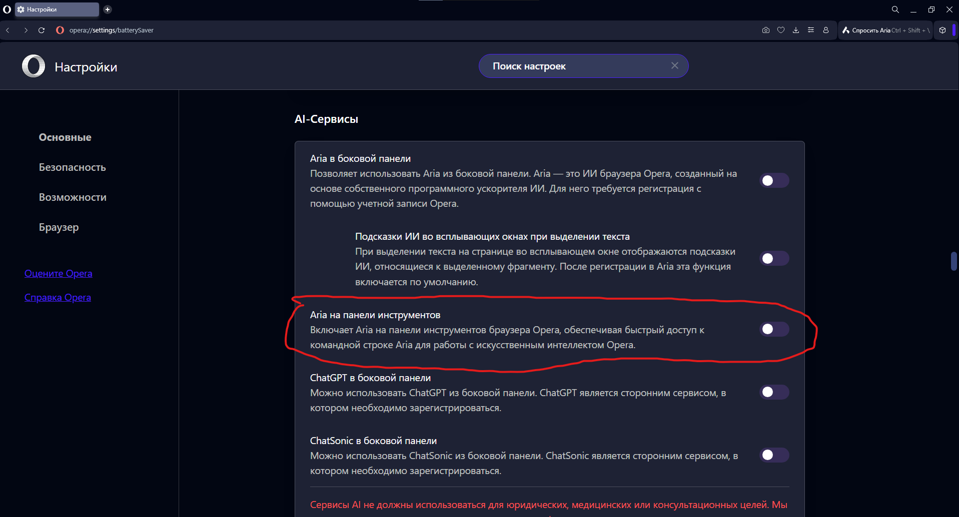Open the extensions cube icon
Screen dimensions: 959x517
pyautogui.click(x=942, y=30)
